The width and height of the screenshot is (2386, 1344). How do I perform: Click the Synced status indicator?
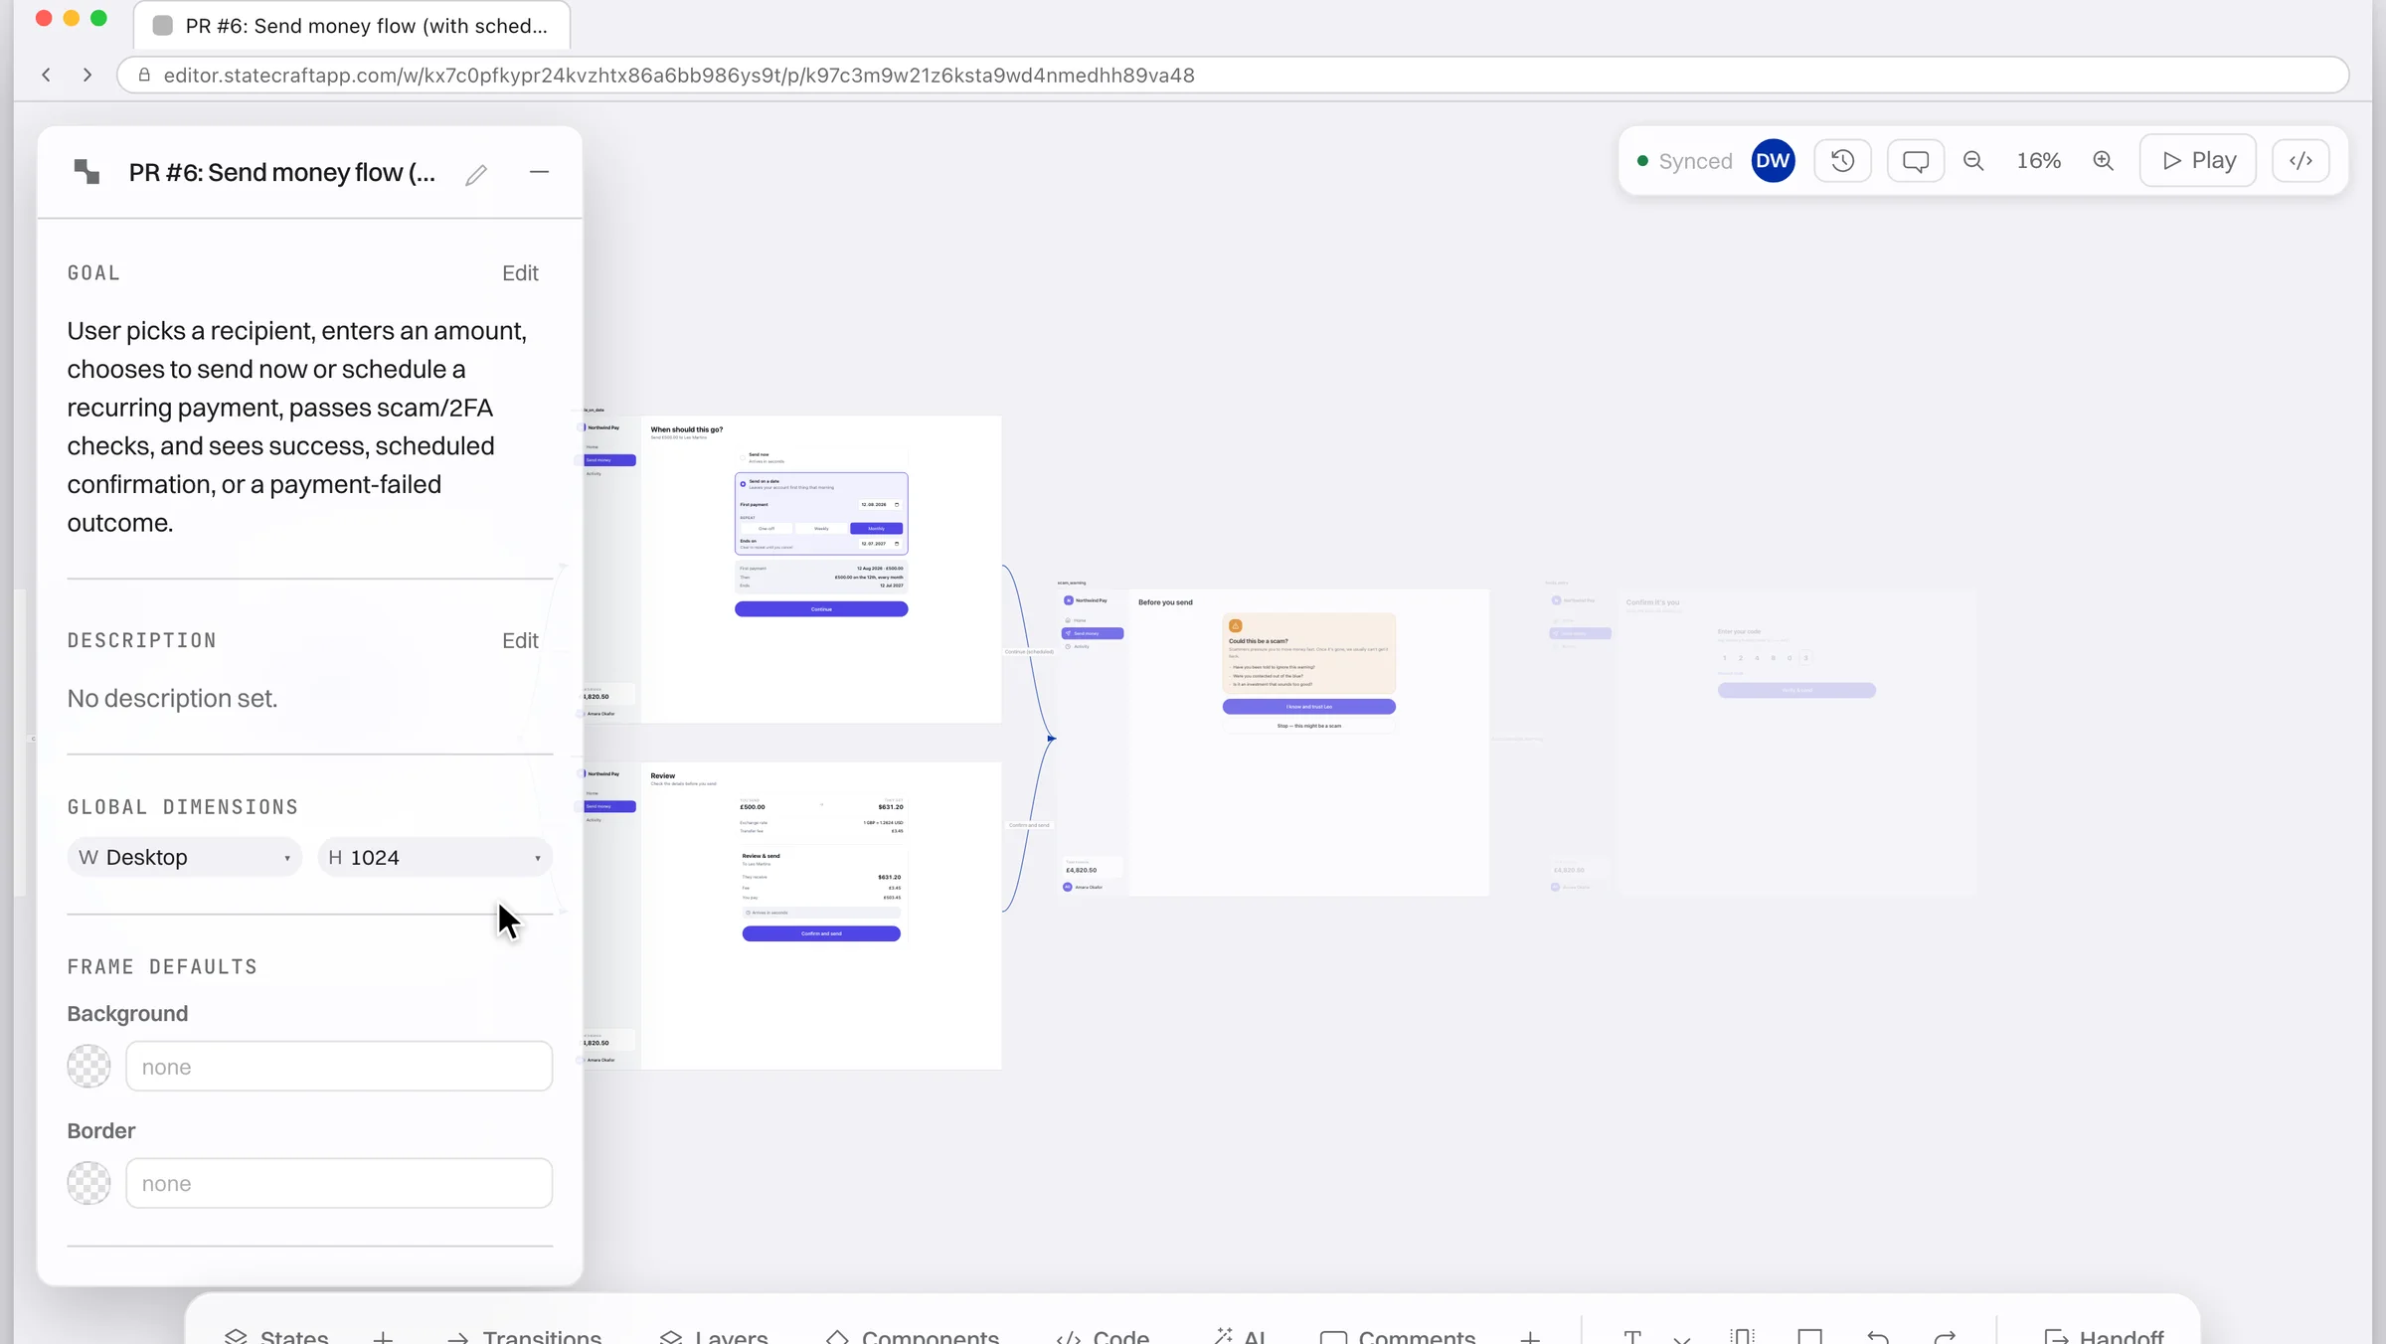click(1684, 161)
